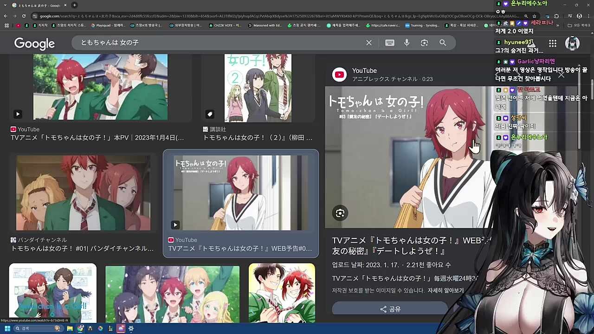This screenshot has width=594, height=334.
Task: Open the Google apps grid
Action: tap(552, 43)
